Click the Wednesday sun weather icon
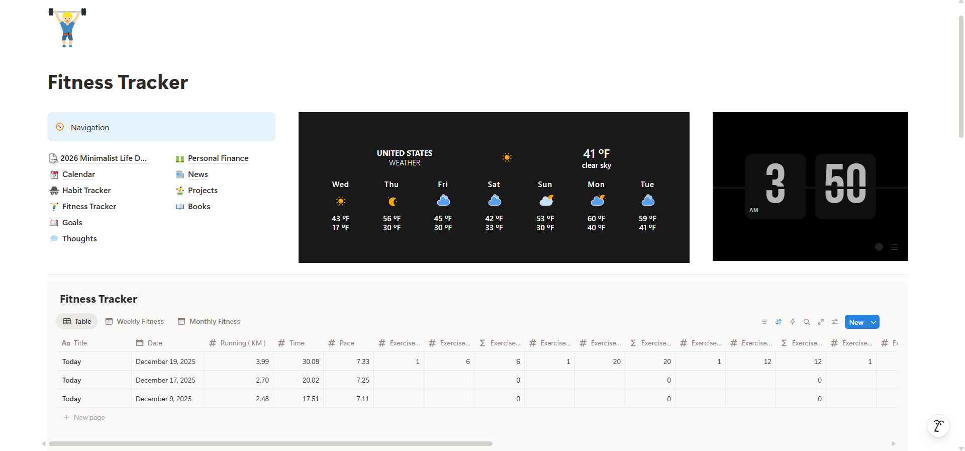The width and height of the screenshot is (965, 451). [340, 201]
